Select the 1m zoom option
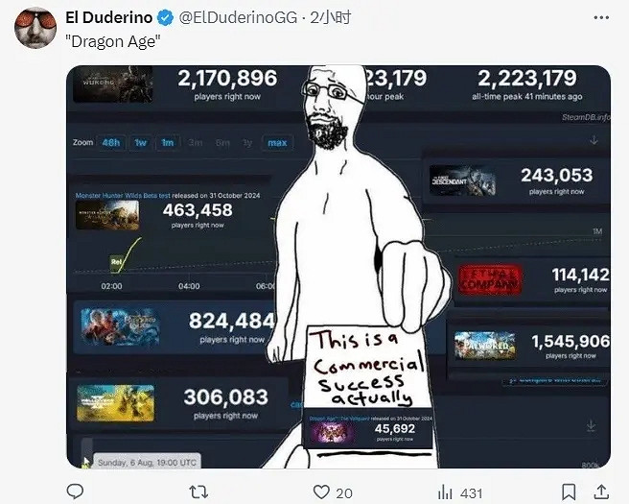Screen dimensions: 629x504 click(168, 143)
